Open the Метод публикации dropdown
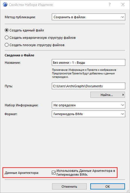 [89, 17]
